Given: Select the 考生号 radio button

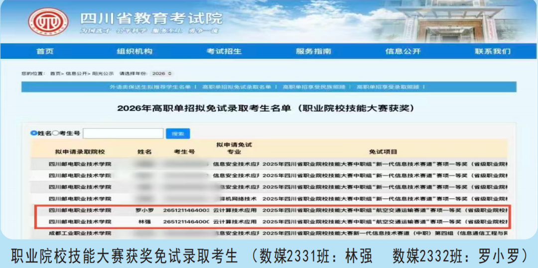Looking at the screenshot, I should click(55, 133).
